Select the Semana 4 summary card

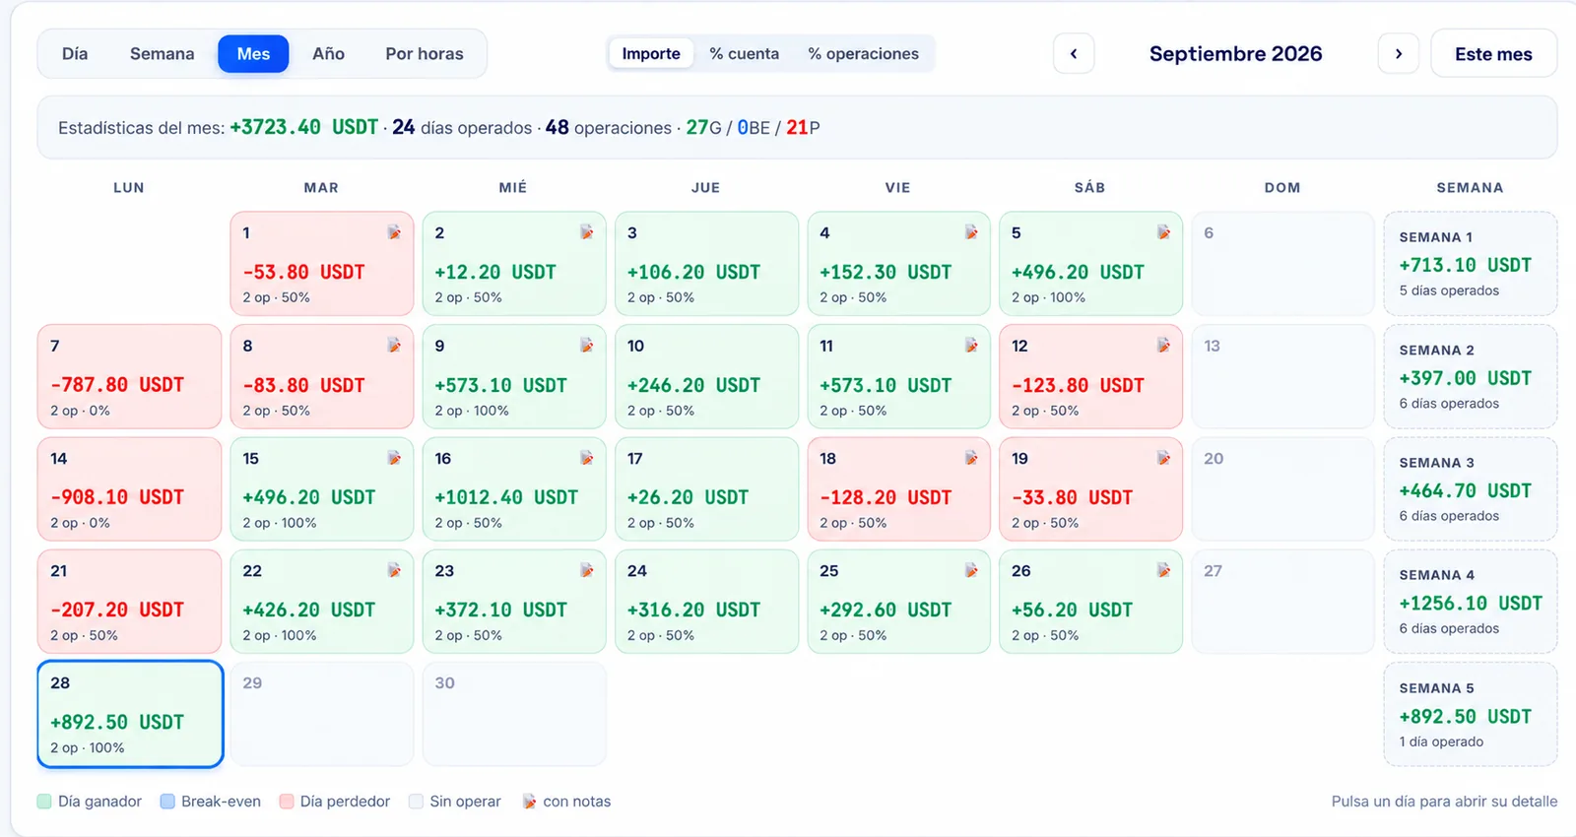1471,601
